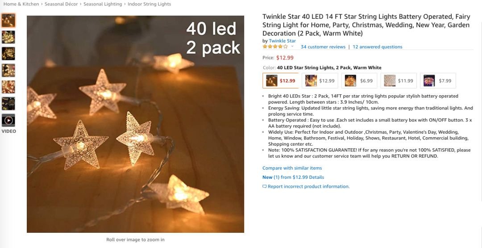Image resolution: width=482 pixels, height=248 pixels.
Task: Choose the $11.99 color option
Action: coord(399,80)
